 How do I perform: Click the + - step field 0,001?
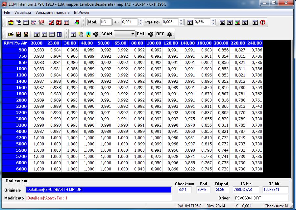pos(130,22)
